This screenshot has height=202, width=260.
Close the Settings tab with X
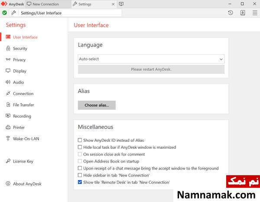113,4
